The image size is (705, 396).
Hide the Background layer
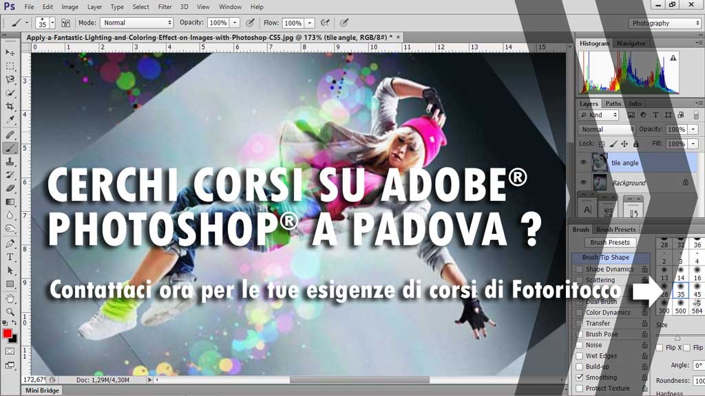point(584,182)
